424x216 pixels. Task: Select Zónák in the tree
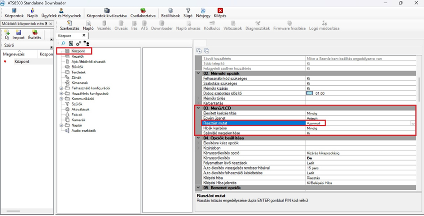coord(76,78)
